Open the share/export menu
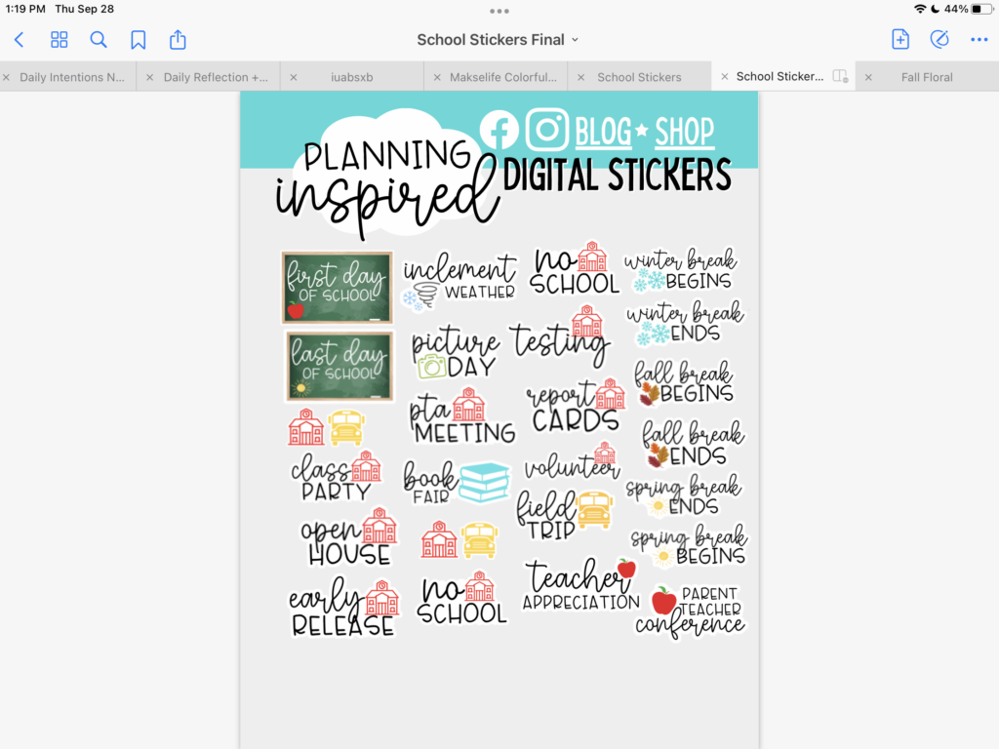The height and width of the screenshot is (749, 999). pyautogui.click(x=178, y=39)
